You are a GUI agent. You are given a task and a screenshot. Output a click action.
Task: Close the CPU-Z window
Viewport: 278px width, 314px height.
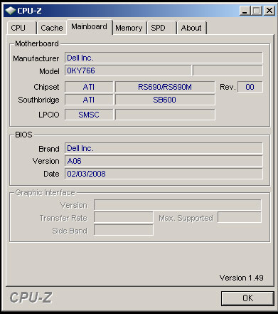point(269,11)
